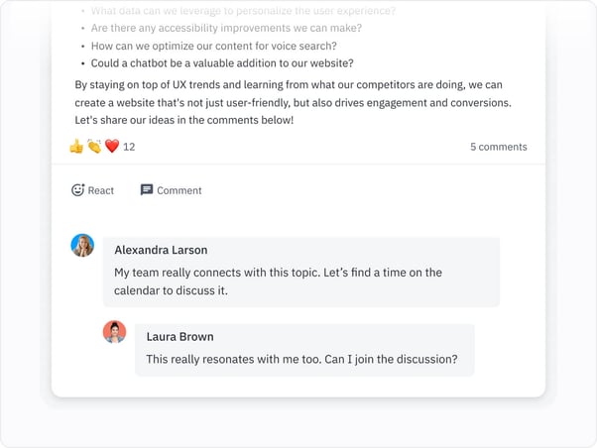
Task: Click the Alexandra Larson commenter name
Action: click(161, 250)
